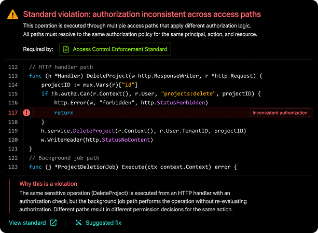Click the return keyword on line 117

[x=64, y=113]
